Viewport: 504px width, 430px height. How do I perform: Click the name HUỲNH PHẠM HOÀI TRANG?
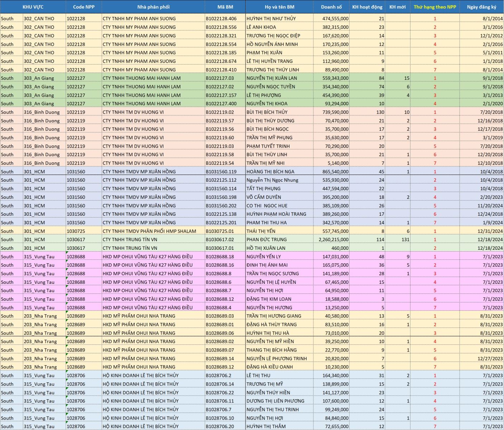(276, 214)
